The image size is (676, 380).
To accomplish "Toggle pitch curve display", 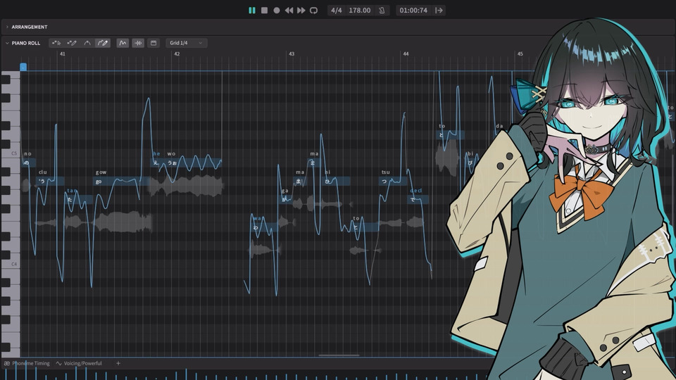I will (123, 43).
